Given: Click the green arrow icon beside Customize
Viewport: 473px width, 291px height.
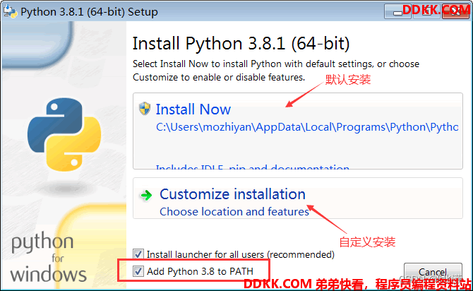Looking at the screenshot, I should (x=147, y=196).
